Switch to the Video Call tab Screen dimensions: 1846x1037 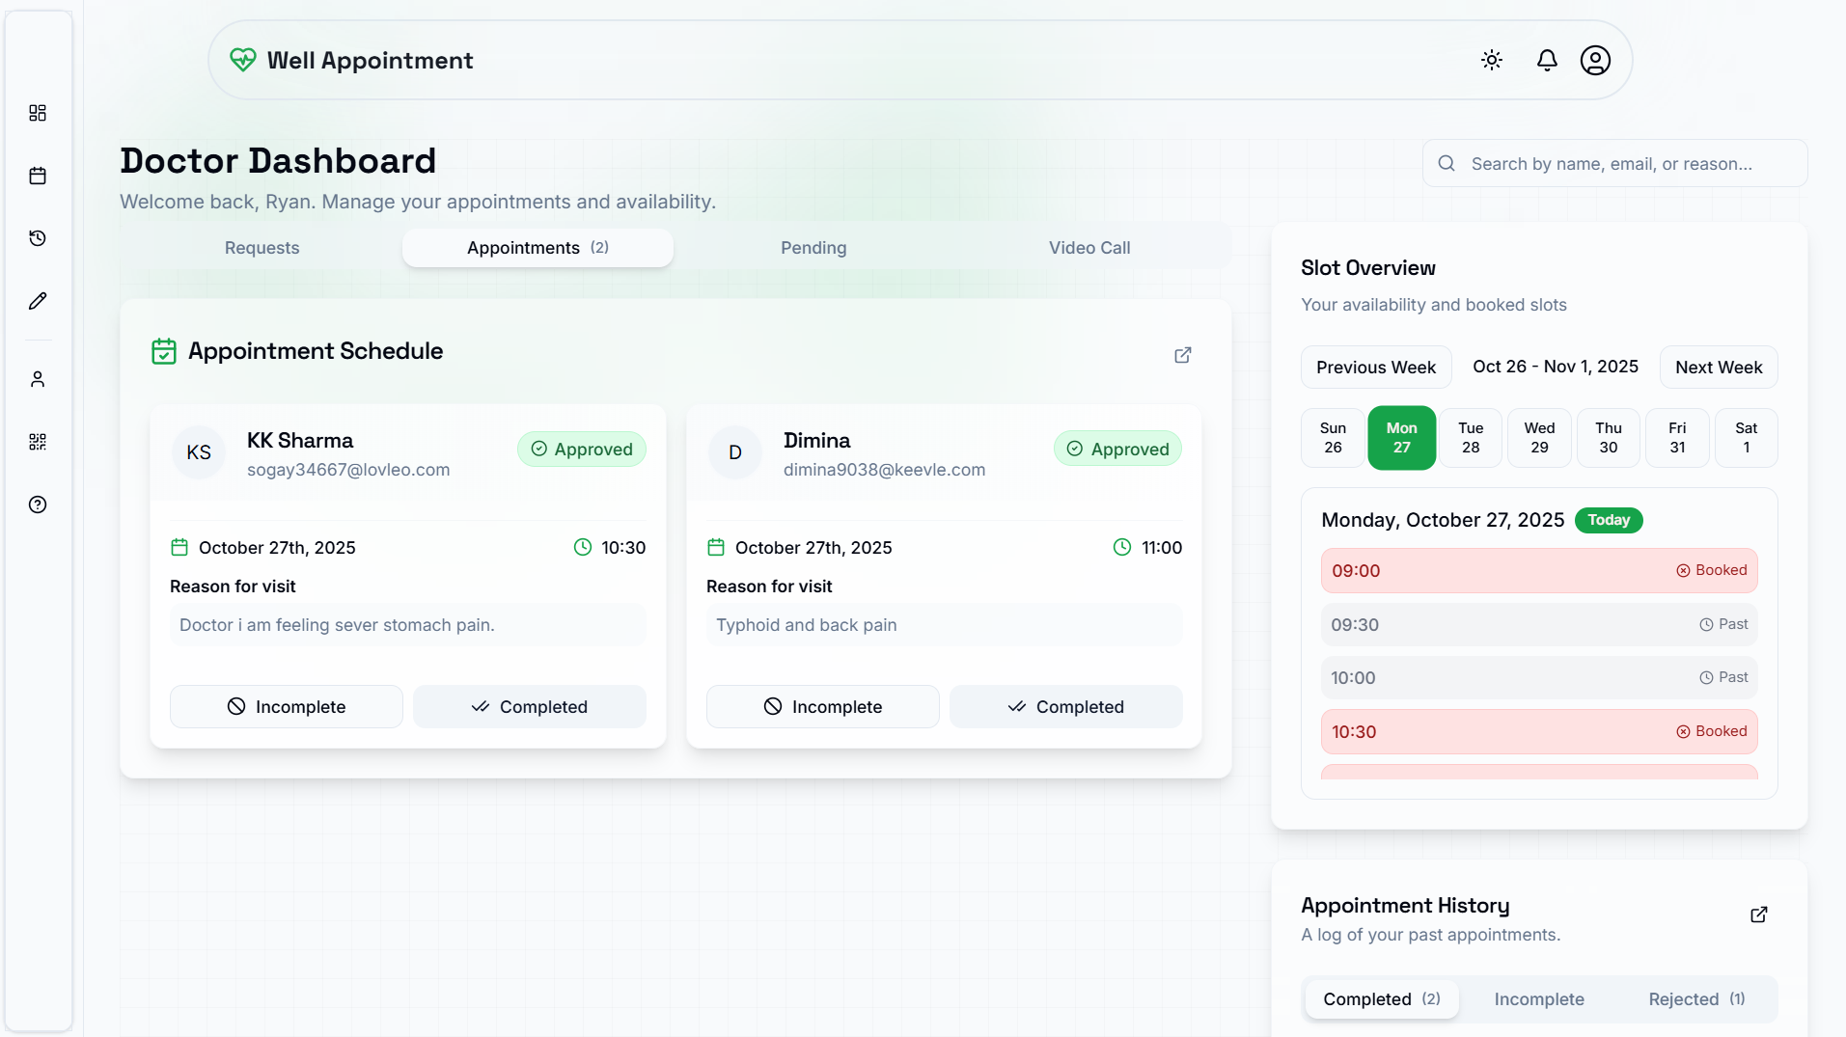point(1089,248)
